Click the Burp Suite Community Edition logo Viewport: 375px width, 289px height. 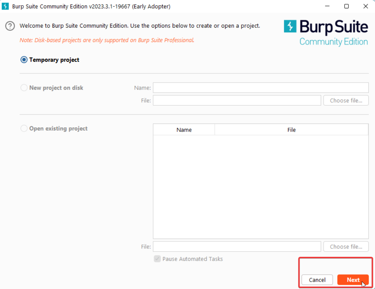pos(326,33)
